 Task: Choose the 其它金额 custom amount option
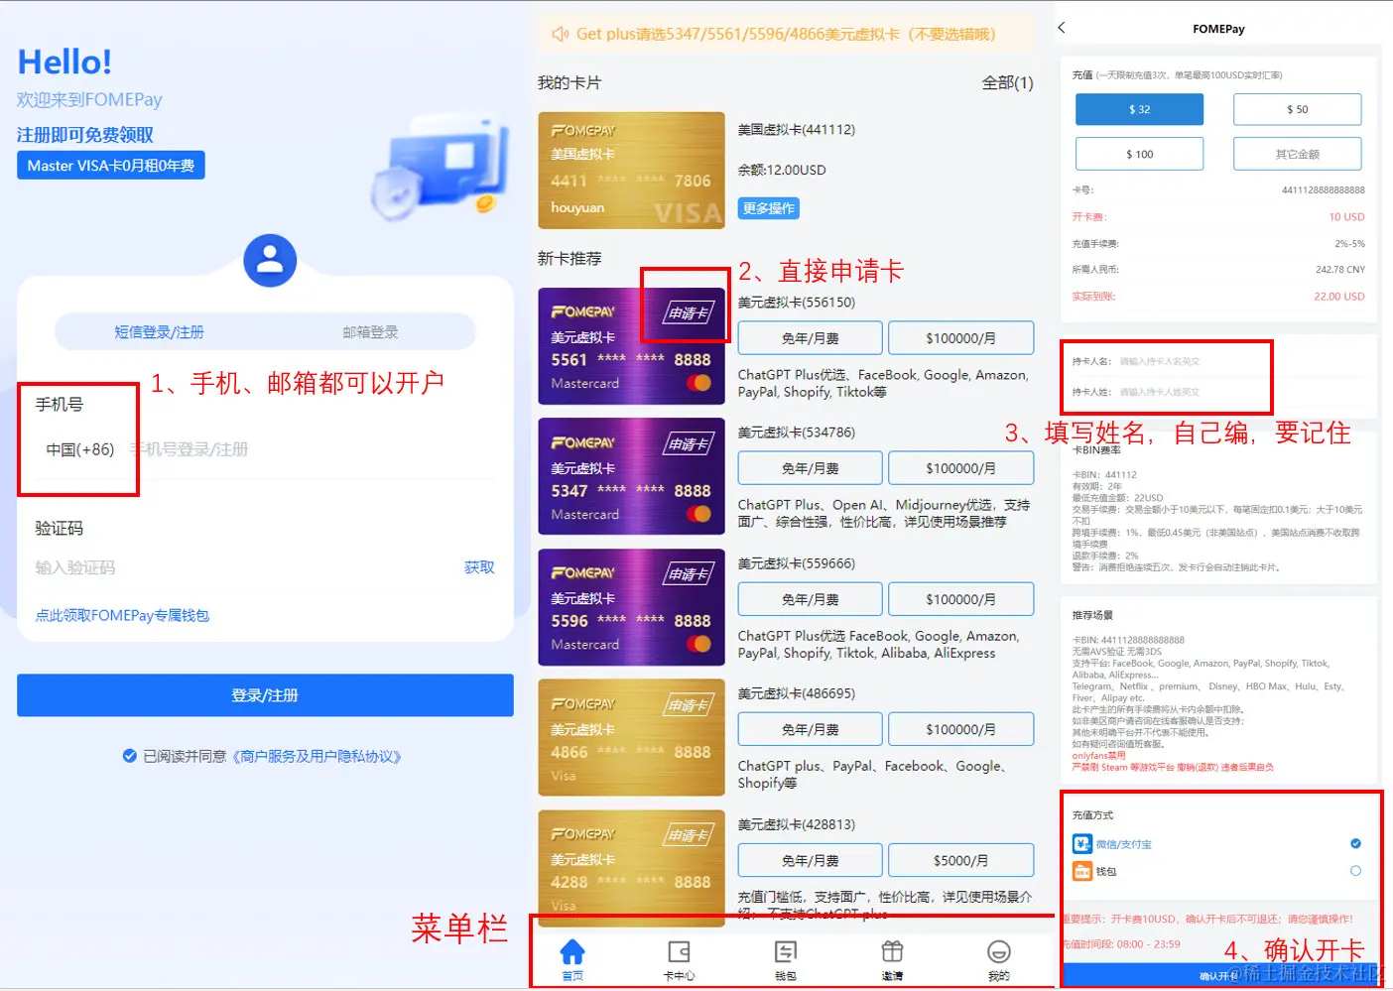click(1297, 154)
